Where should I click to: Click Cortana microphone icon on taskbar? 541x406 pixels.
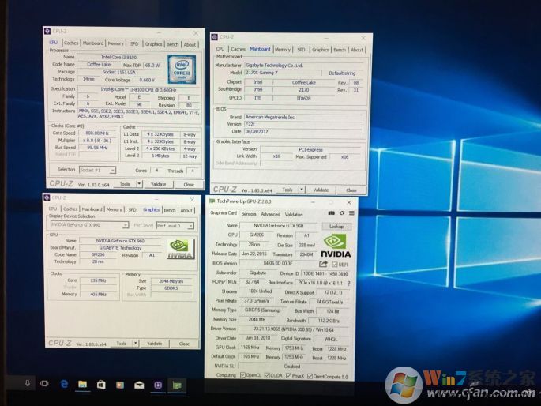28,383
